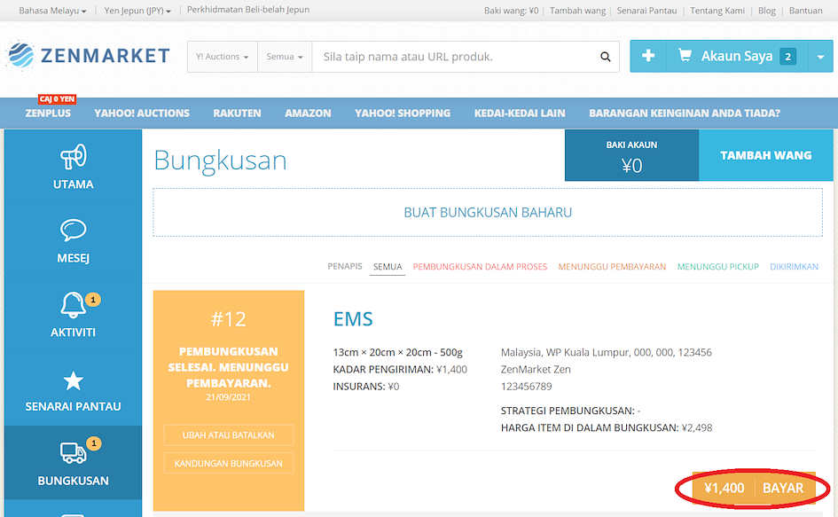This screenshot has height=517, width=838.
Task: Select Menunggu Pembayaran filter
Action: pos(612,267)
